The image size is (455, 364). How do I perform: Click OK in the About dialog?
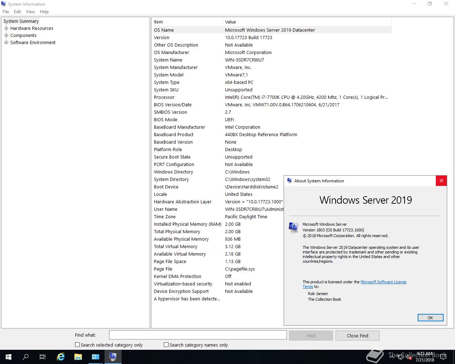[x=430, y=318]
